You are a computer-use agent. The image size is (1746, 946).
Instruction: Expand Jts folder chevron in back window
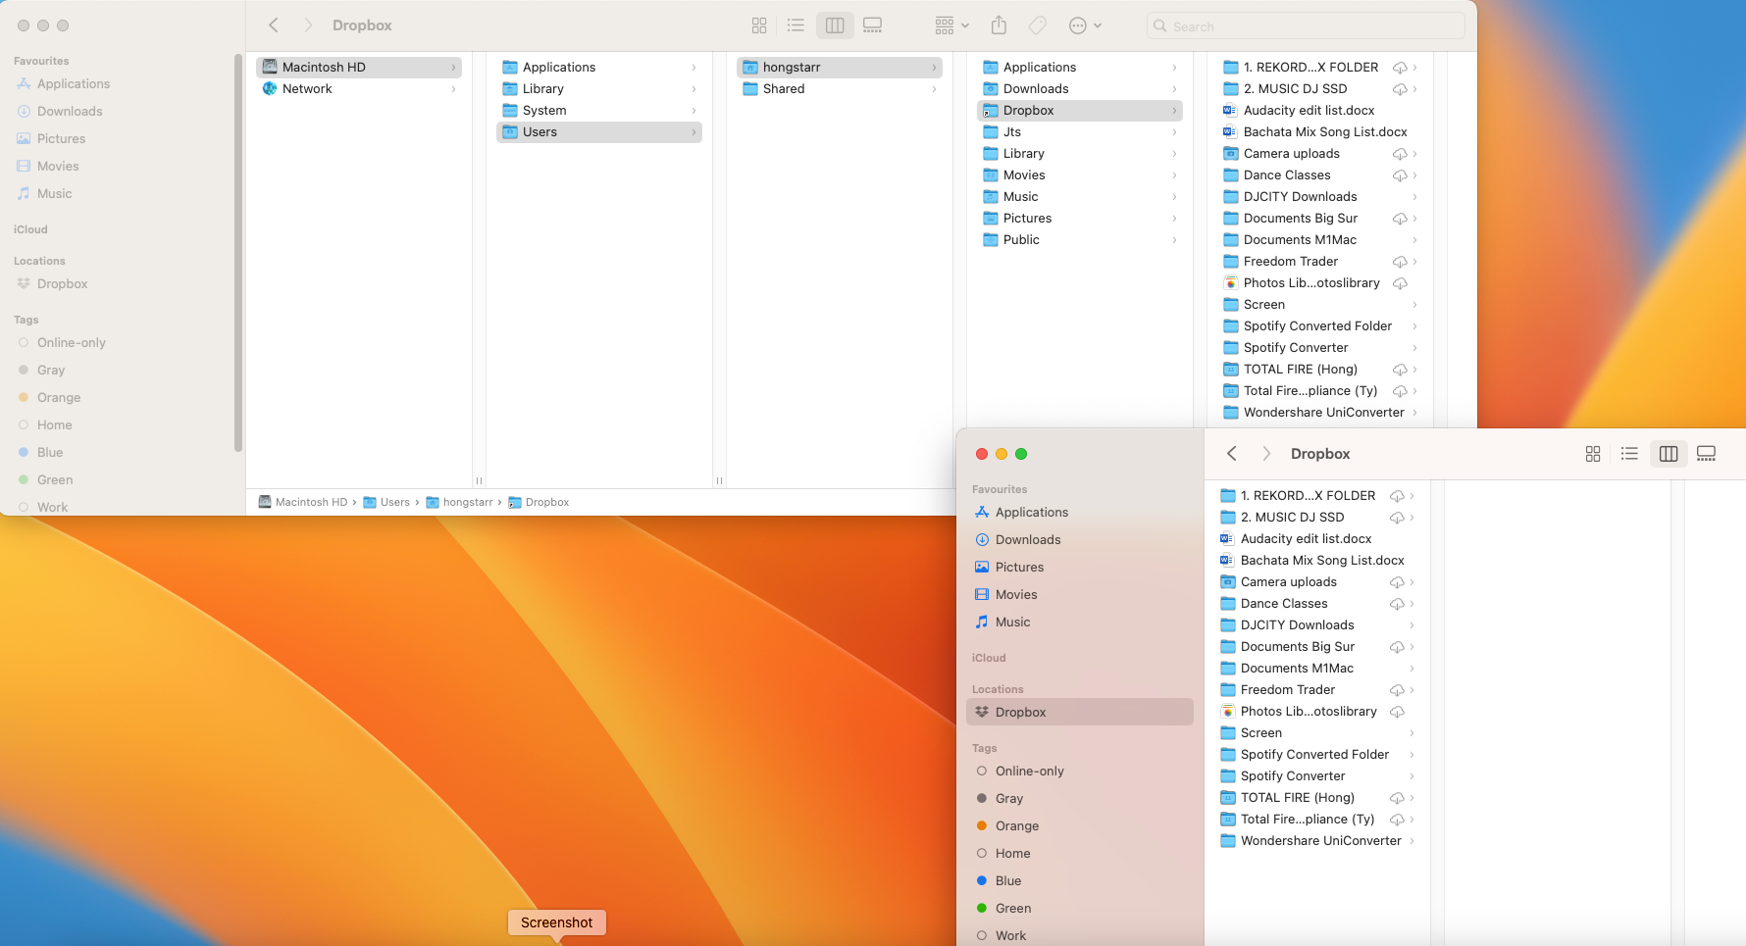pos(1174,132)
